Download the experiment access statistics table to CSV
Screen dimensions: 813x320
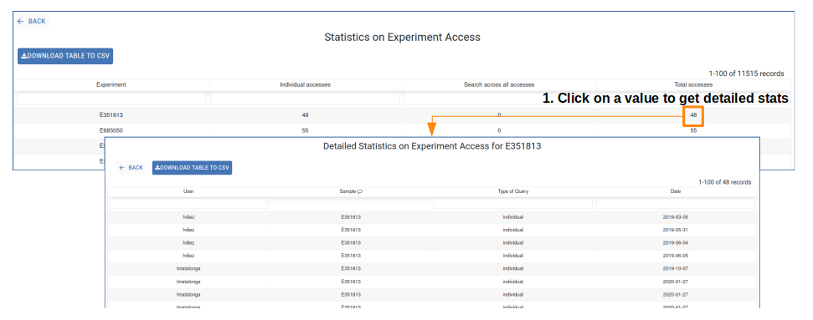[x=65, y=56]
